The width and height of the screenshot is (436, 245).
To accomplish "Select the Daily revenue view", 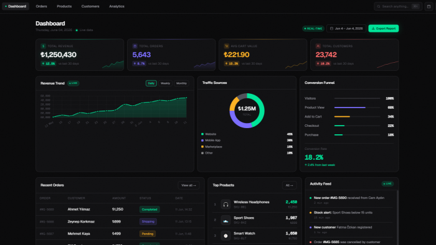I will [151, 83].
